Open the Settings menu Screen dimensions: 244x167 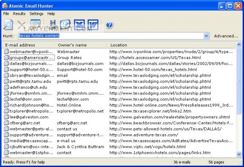37,14
